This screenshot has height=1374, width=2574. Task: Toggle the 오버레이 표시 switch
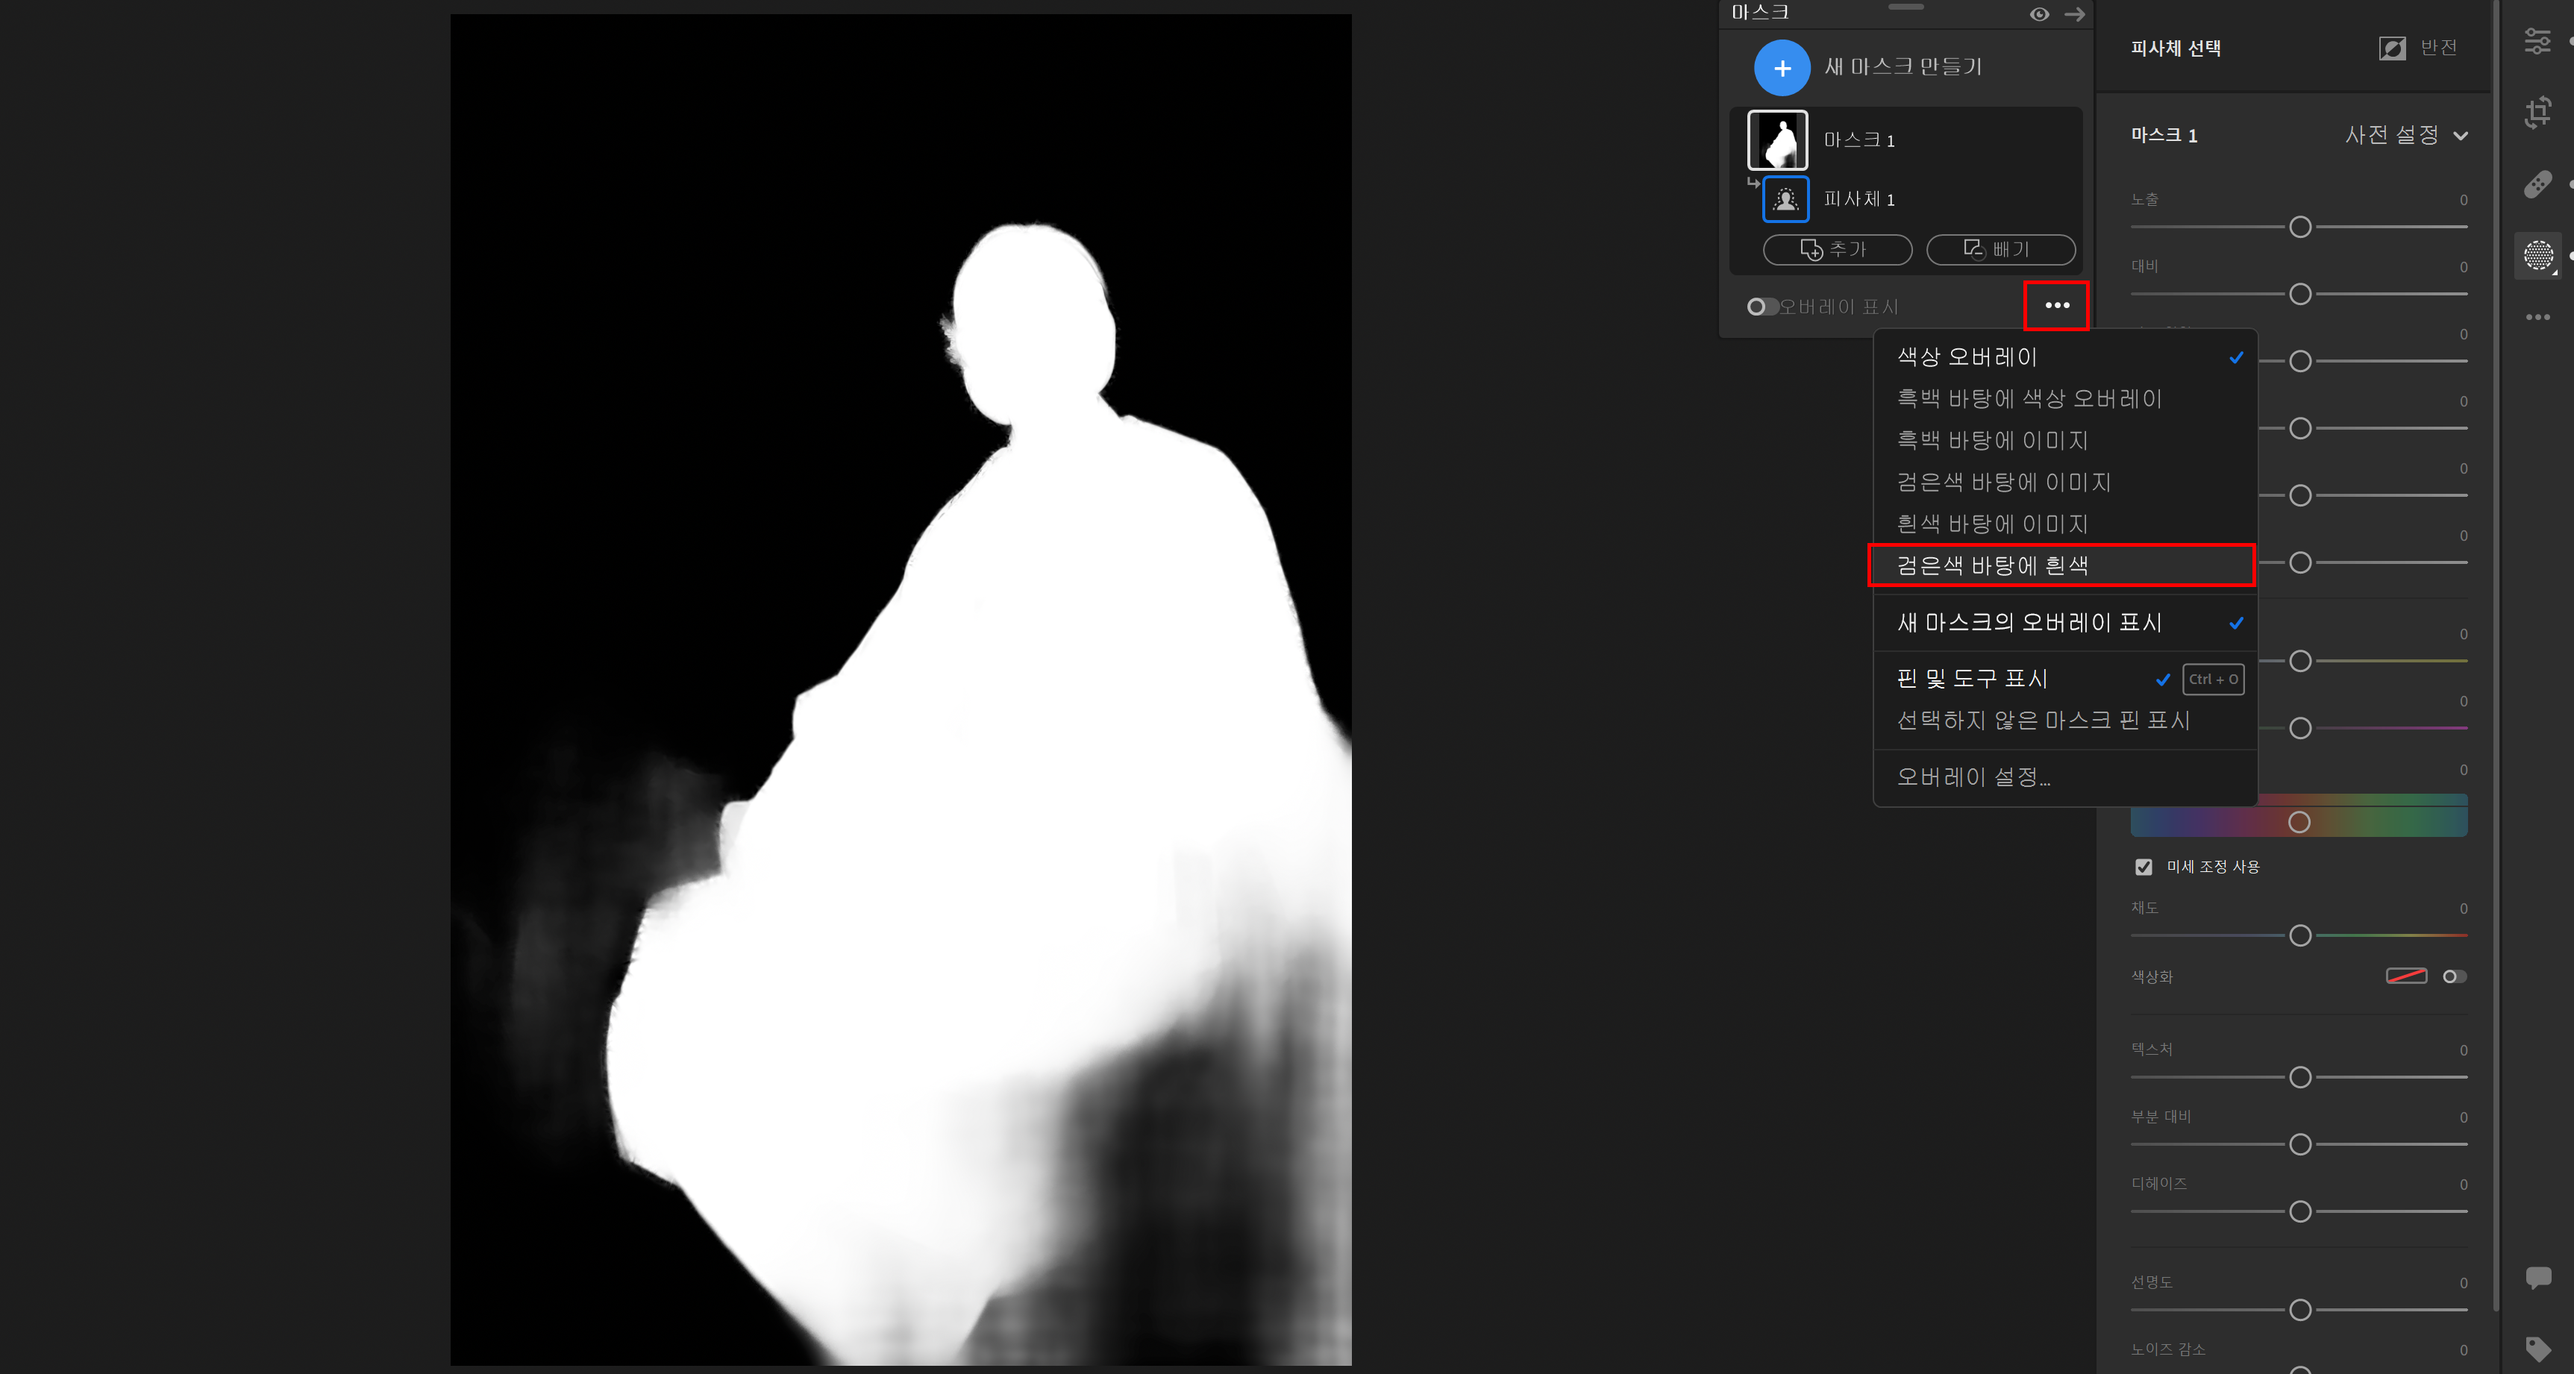pos(1761,307)
